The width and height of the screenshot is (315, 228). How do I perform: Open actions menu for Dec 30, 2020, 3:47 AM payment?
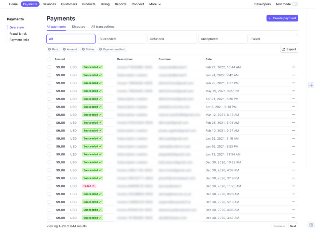tap(293, 218)
